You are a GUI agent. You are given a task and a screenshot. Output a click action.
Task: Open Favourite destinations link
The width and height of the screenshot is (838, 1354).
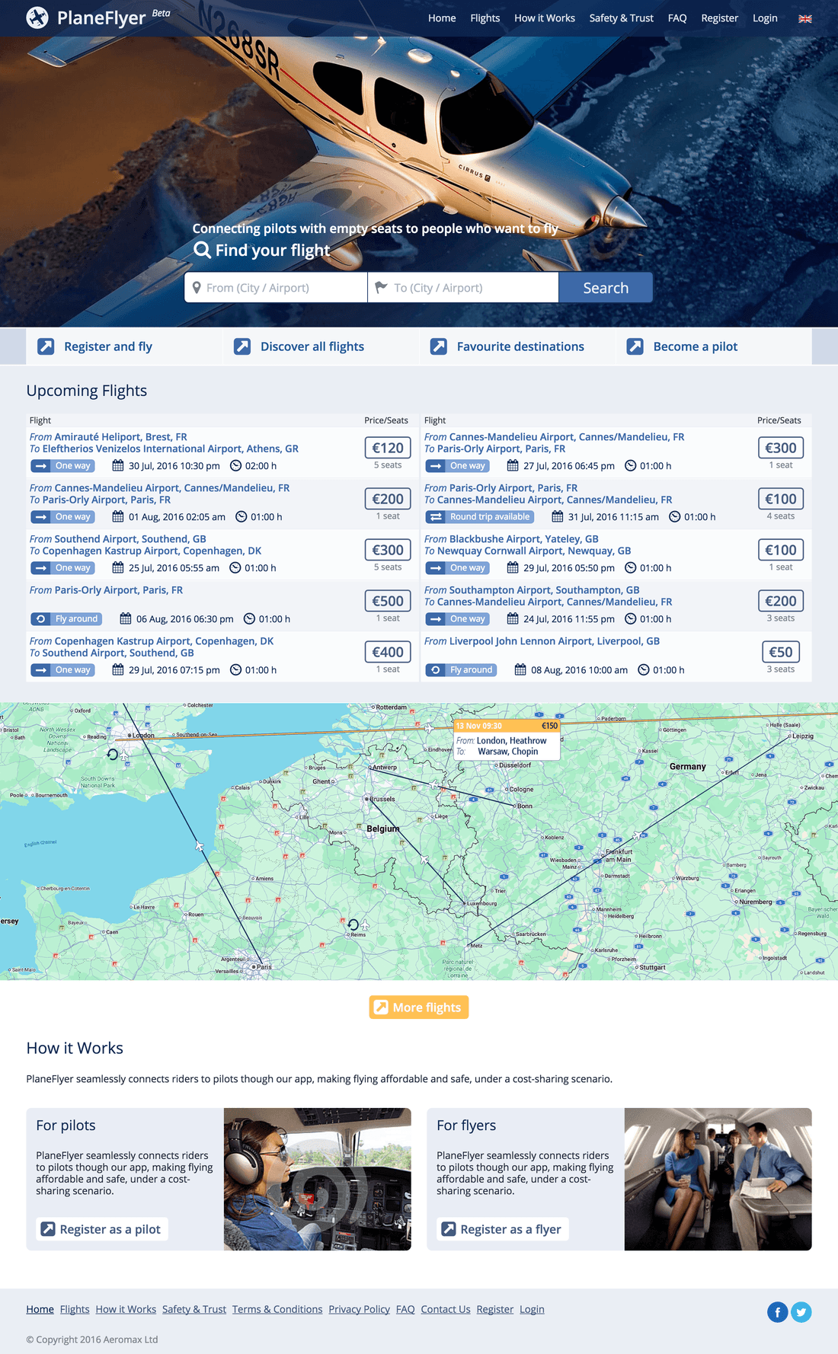(520, 346)
